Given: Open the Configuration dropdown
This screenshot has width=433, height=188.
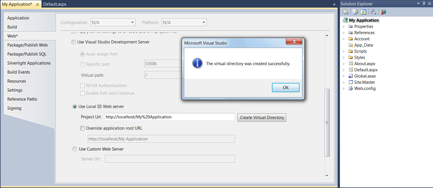Looking at the screenshot, I should 113,23.
